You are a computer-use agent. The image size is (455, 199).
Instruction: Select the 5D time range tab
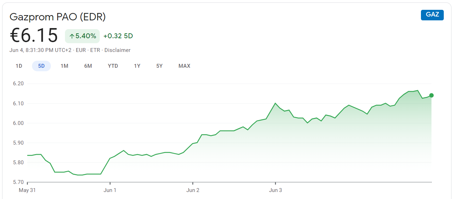[x=41, y=66]
